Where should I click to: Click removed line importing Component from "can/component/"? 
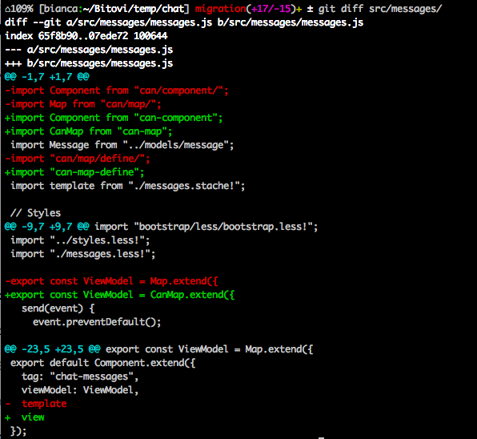(x=117, y=91)
